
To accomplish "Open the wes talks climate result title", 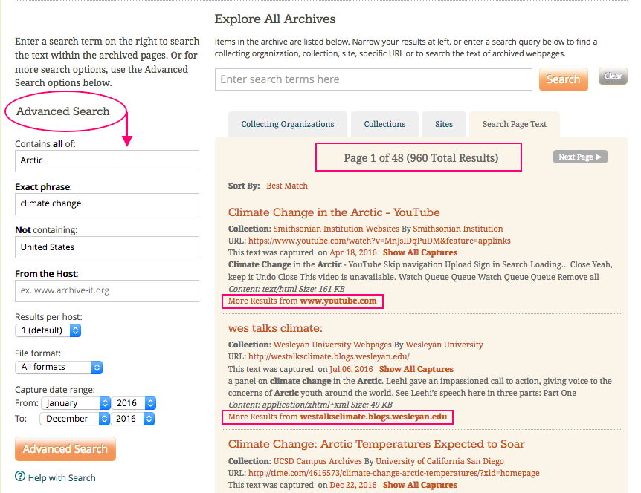I will coord(275,328).
